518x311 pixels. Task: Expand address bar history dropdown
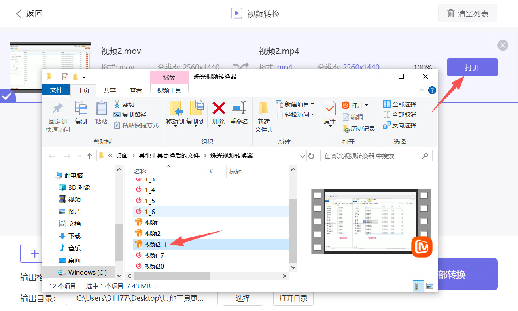[x=303, y=156]
